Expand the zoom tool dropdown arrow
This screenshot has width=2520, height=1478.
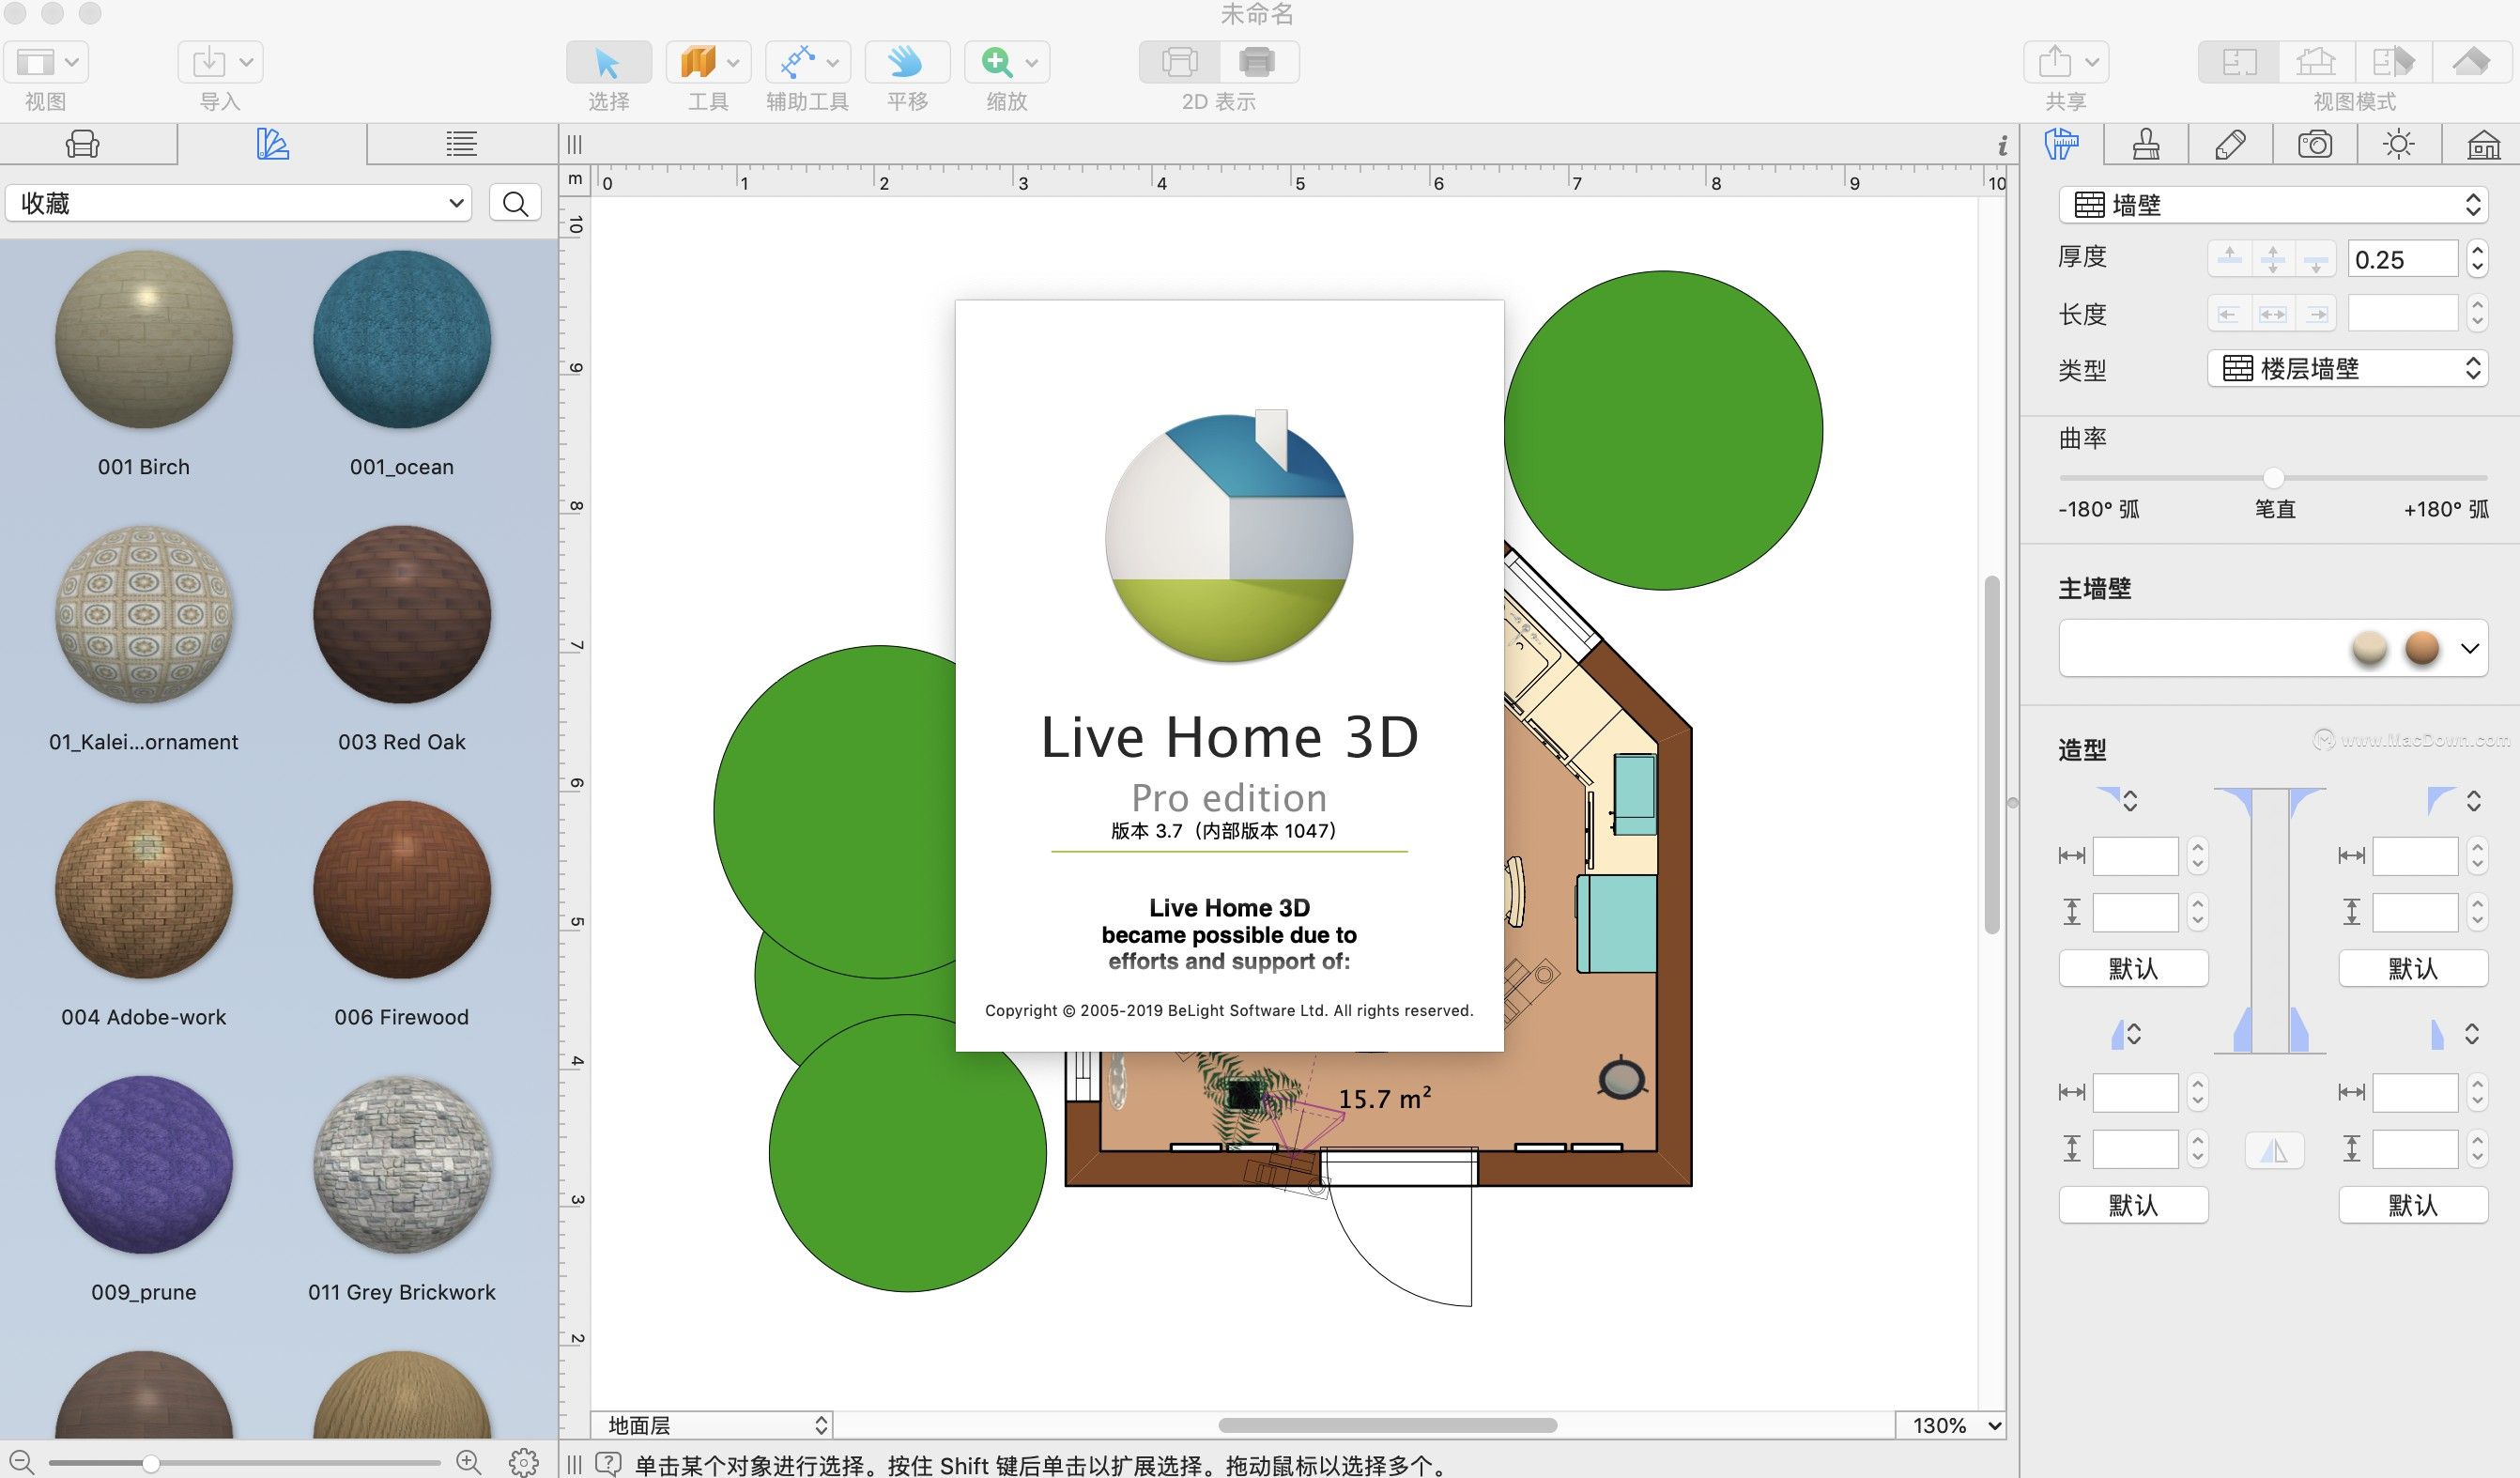1032,62
